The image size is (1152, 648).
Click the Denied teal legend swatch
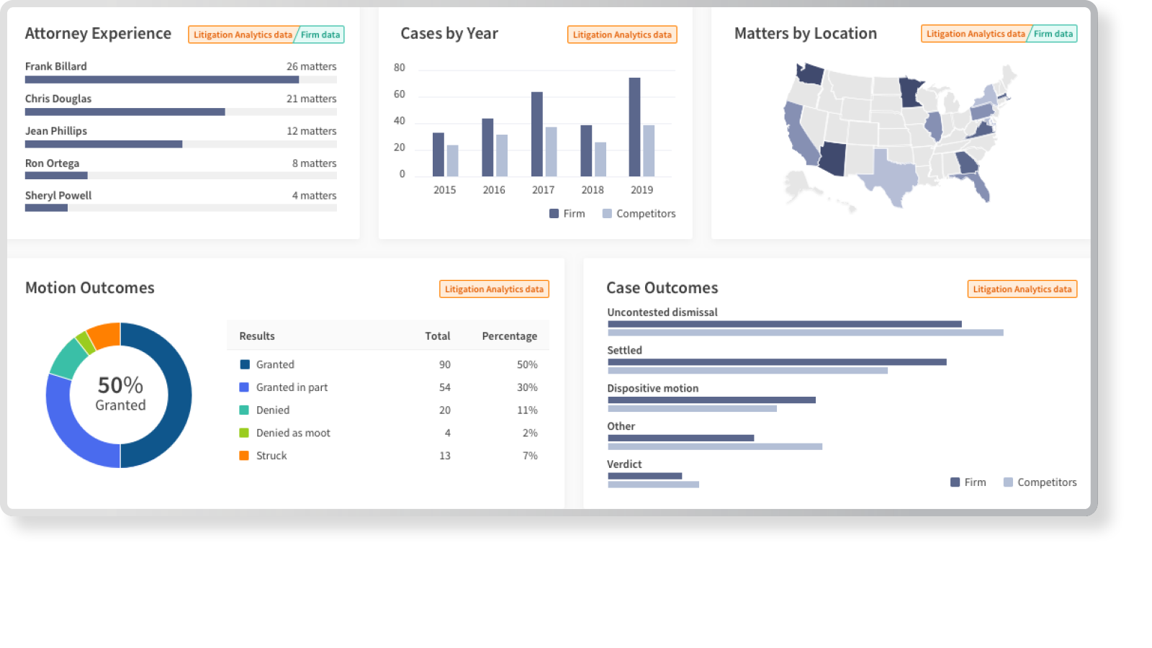(245, 410)
